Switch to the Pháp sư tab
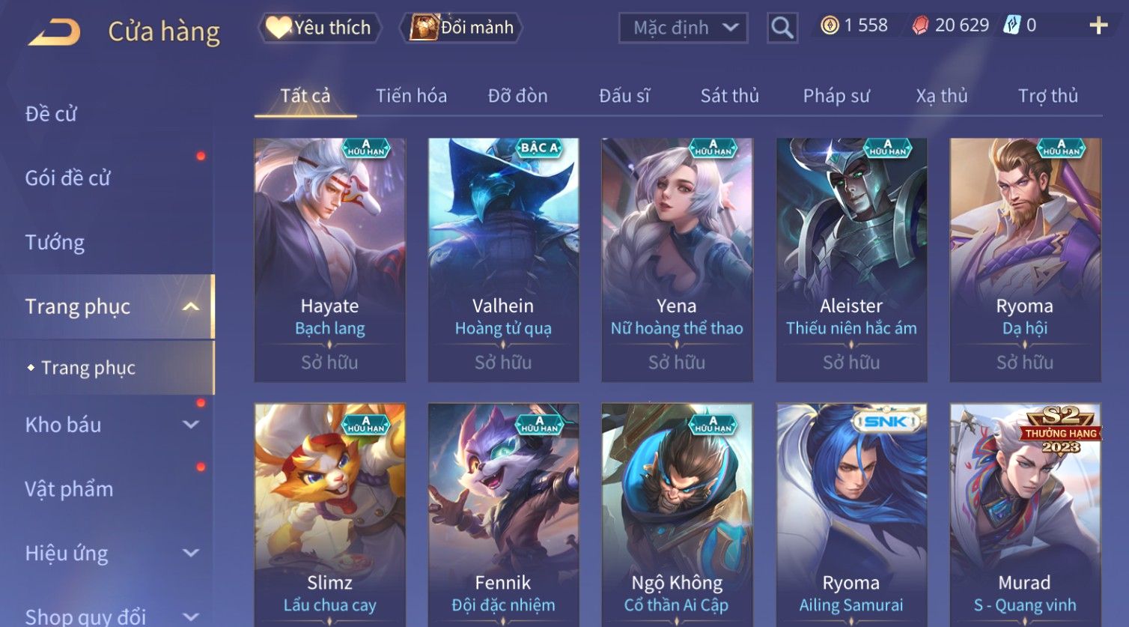This screenshot has height=627, width=1129. [836, 96]
